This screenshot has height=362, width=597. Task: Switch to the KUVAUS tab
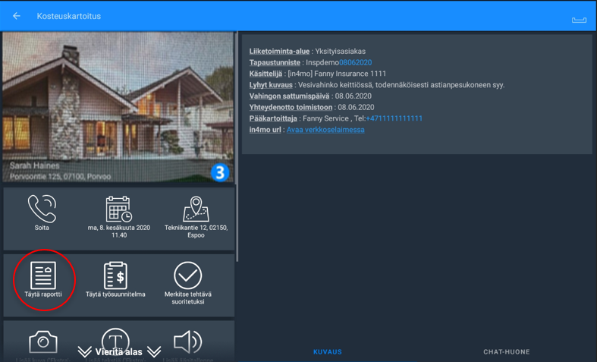(x=328, y=352)
